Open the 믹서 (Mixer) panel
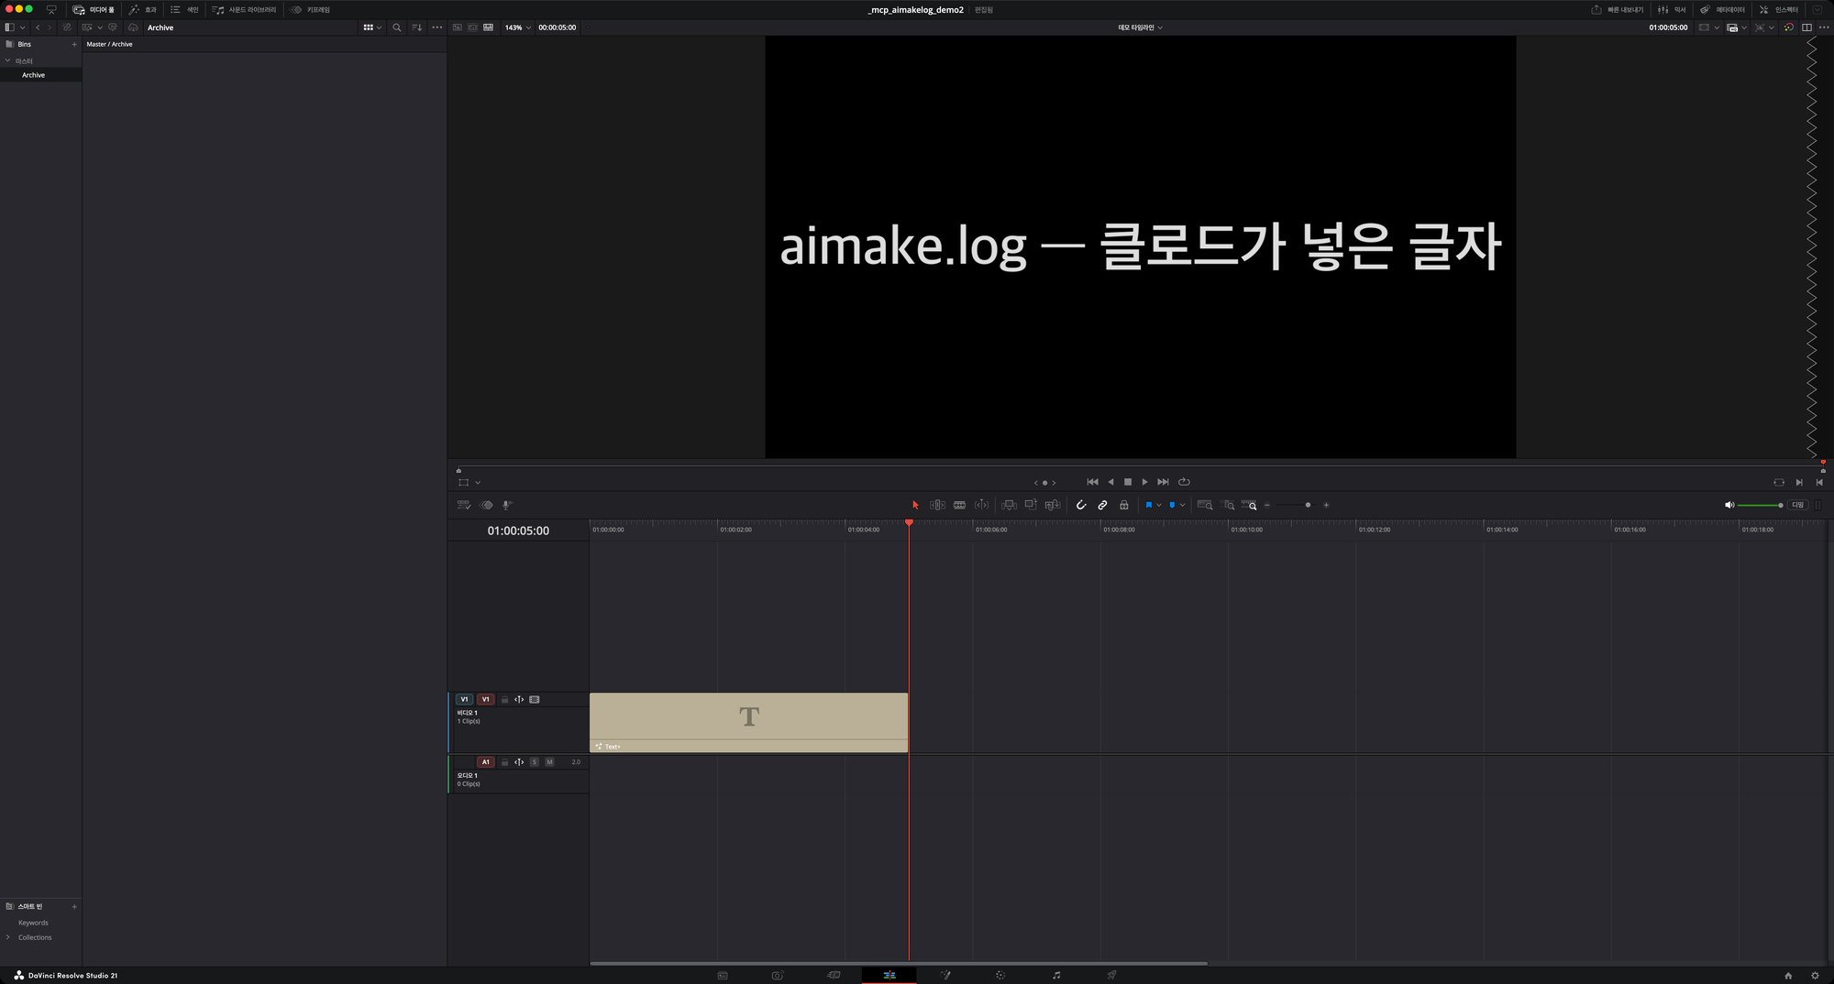This screenshot has width=1834, height=984. (x=1672, y=9)
